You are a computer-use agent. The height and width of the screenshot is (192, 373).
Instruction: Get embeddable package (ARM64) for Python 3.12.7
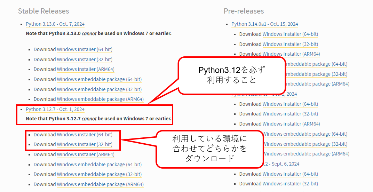pyautogui.click(x=100, y=184)
